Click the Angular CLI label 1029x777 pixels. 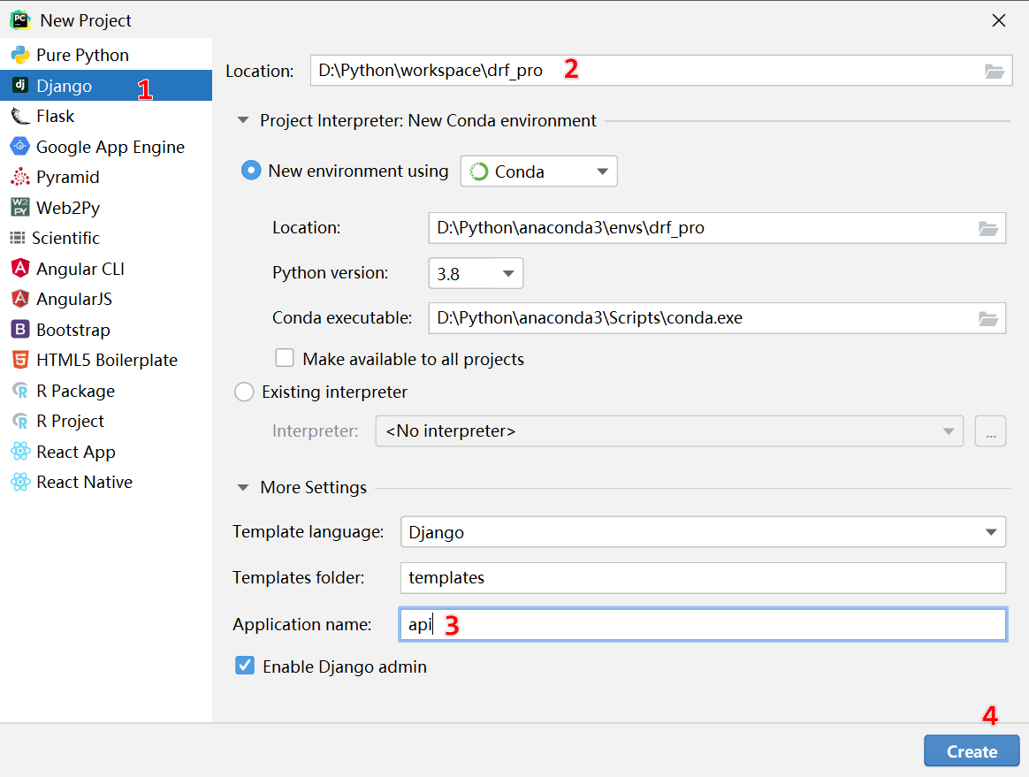click(x=80, y=269)
